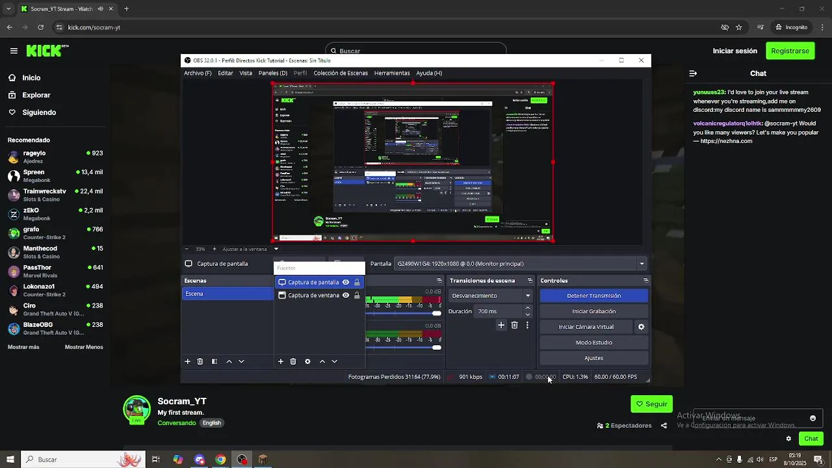Viewport: 832px width, 468px height.
Task: Pop out the Controles dock
Action: [645, 281]
